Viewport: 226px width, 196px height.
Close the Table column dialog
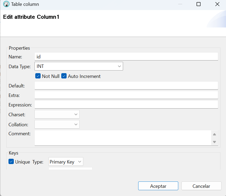point(217,4)
